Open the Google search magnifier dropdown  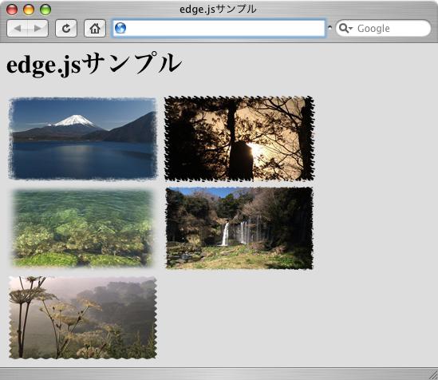click(345, 28)
